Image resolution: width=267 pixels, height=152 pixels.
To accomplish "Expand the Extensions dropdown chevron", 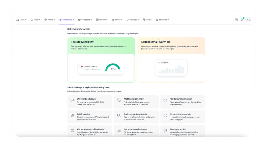I will point(169,20).
